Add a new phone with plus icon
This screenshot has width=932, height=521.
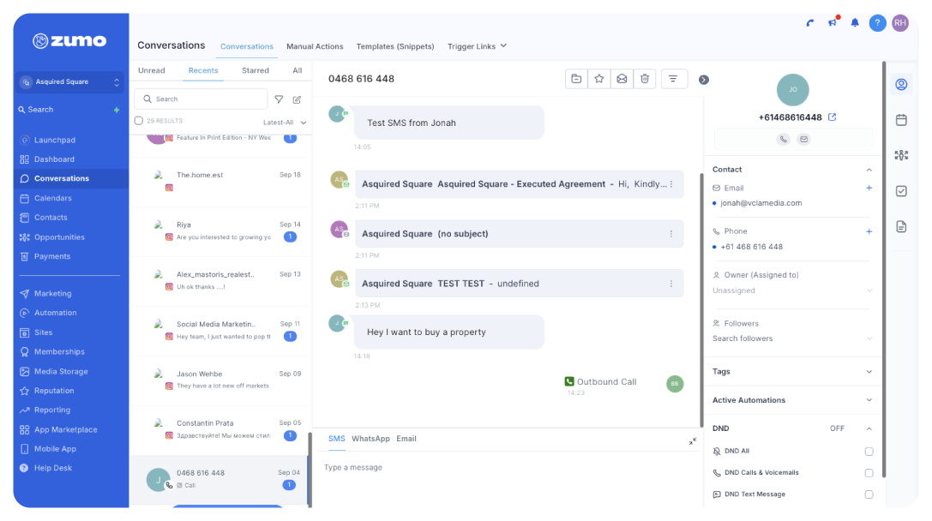(869, 231)
